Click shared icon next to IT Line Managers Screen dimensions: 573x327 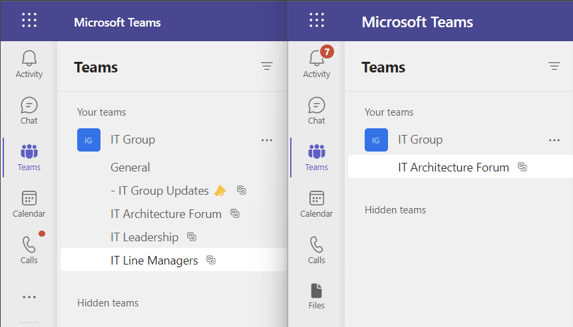click(x=211, y=260)
